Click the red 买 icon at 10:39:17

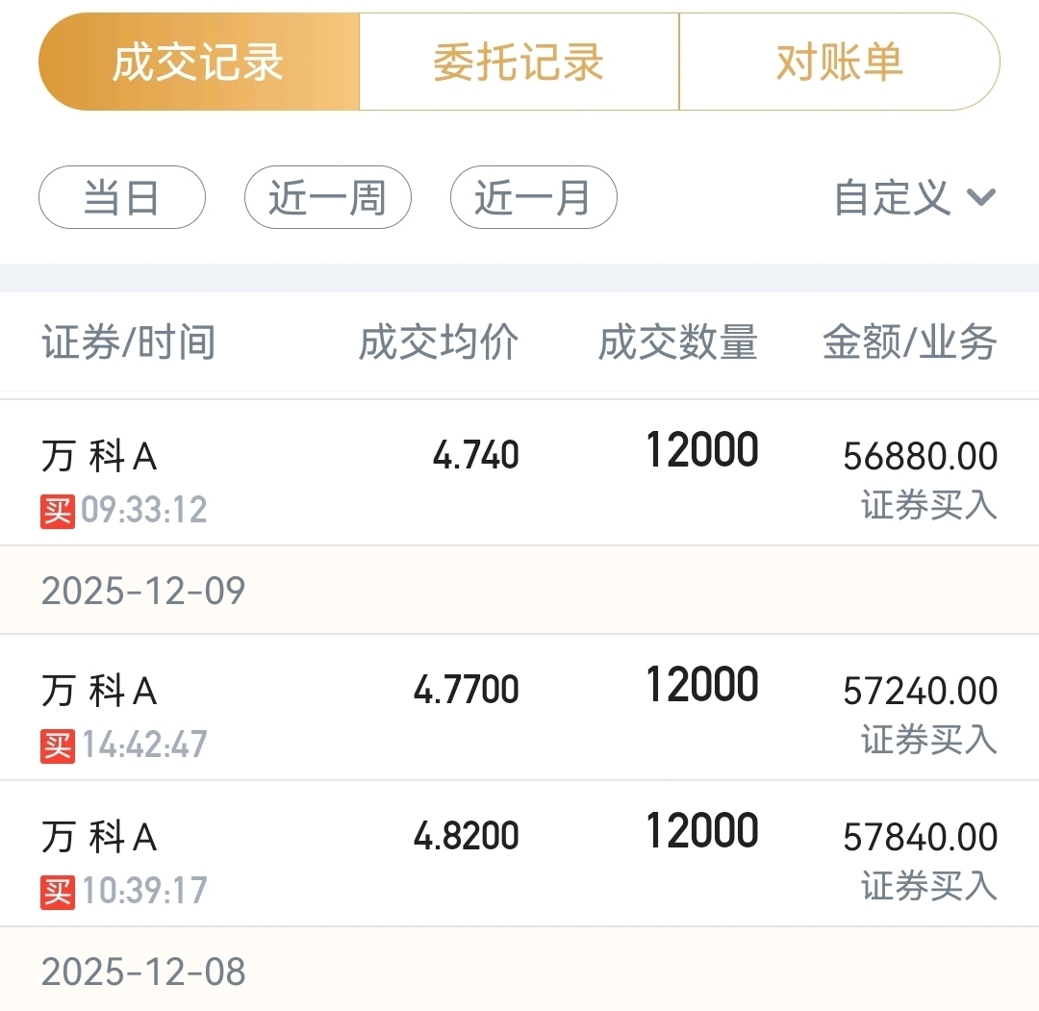58,893
